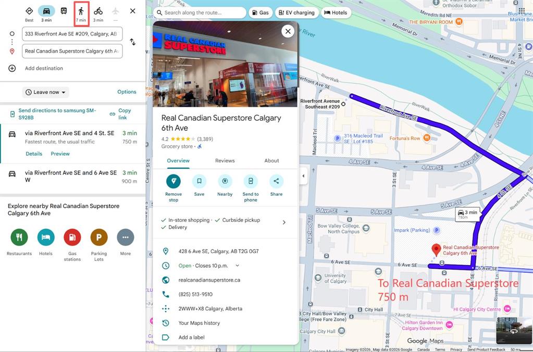This screenshot has width=533, height=352.
Task: Expand the store opening hours
Action: 238,266
